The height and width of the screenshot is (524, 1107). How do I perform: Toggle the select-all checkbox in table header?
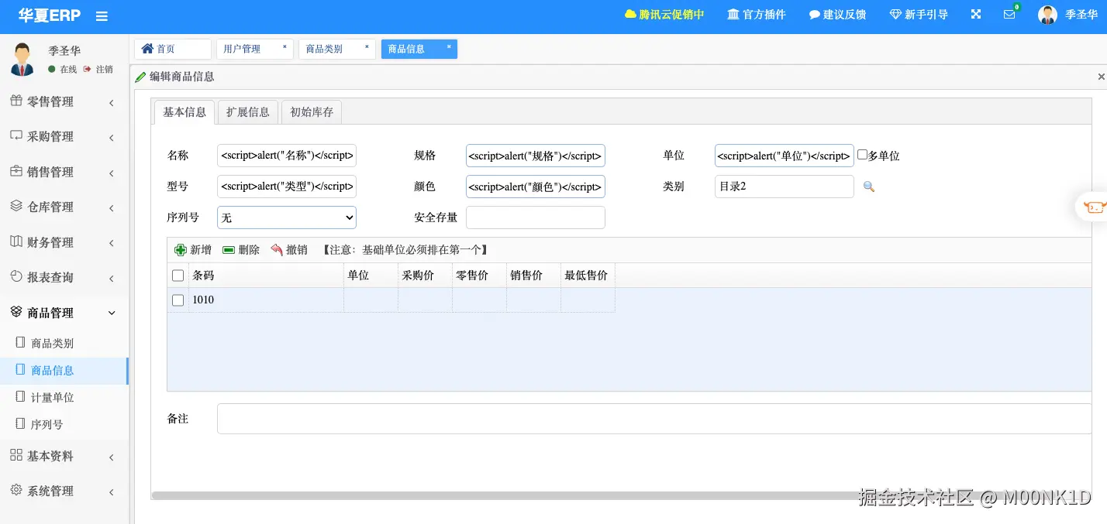click(x=178, y=275)
